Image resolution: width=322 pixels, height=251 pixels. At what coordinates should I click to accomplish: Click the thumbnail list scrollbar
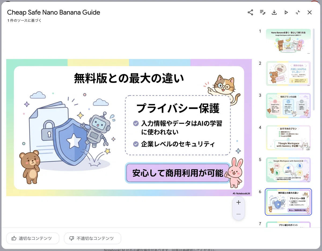coord(313,70)
